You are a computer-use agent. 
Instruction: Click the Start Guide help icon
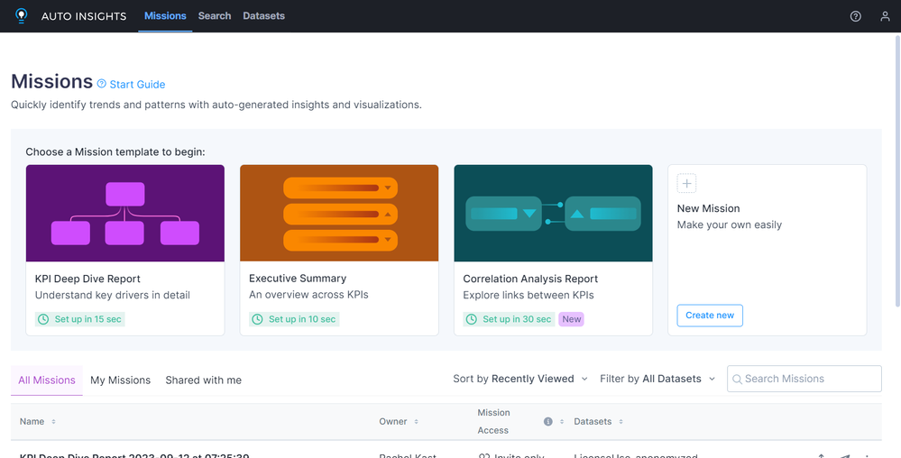coord(102,84)
